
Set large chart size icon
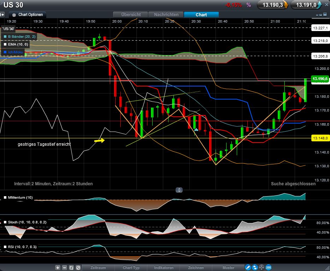[x=325, y=14]
